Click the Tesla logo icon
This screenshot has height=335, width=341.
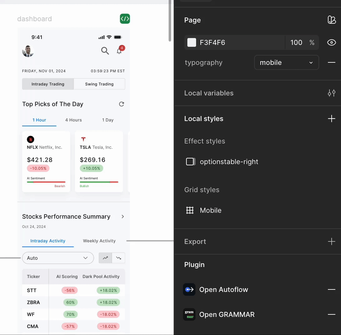pos(83,139)
